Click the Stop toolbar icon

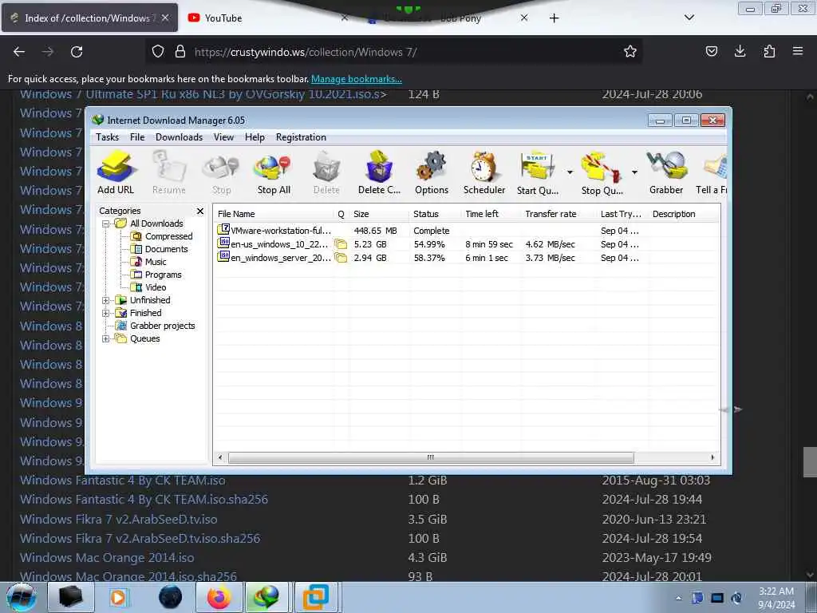click(221, 172)
